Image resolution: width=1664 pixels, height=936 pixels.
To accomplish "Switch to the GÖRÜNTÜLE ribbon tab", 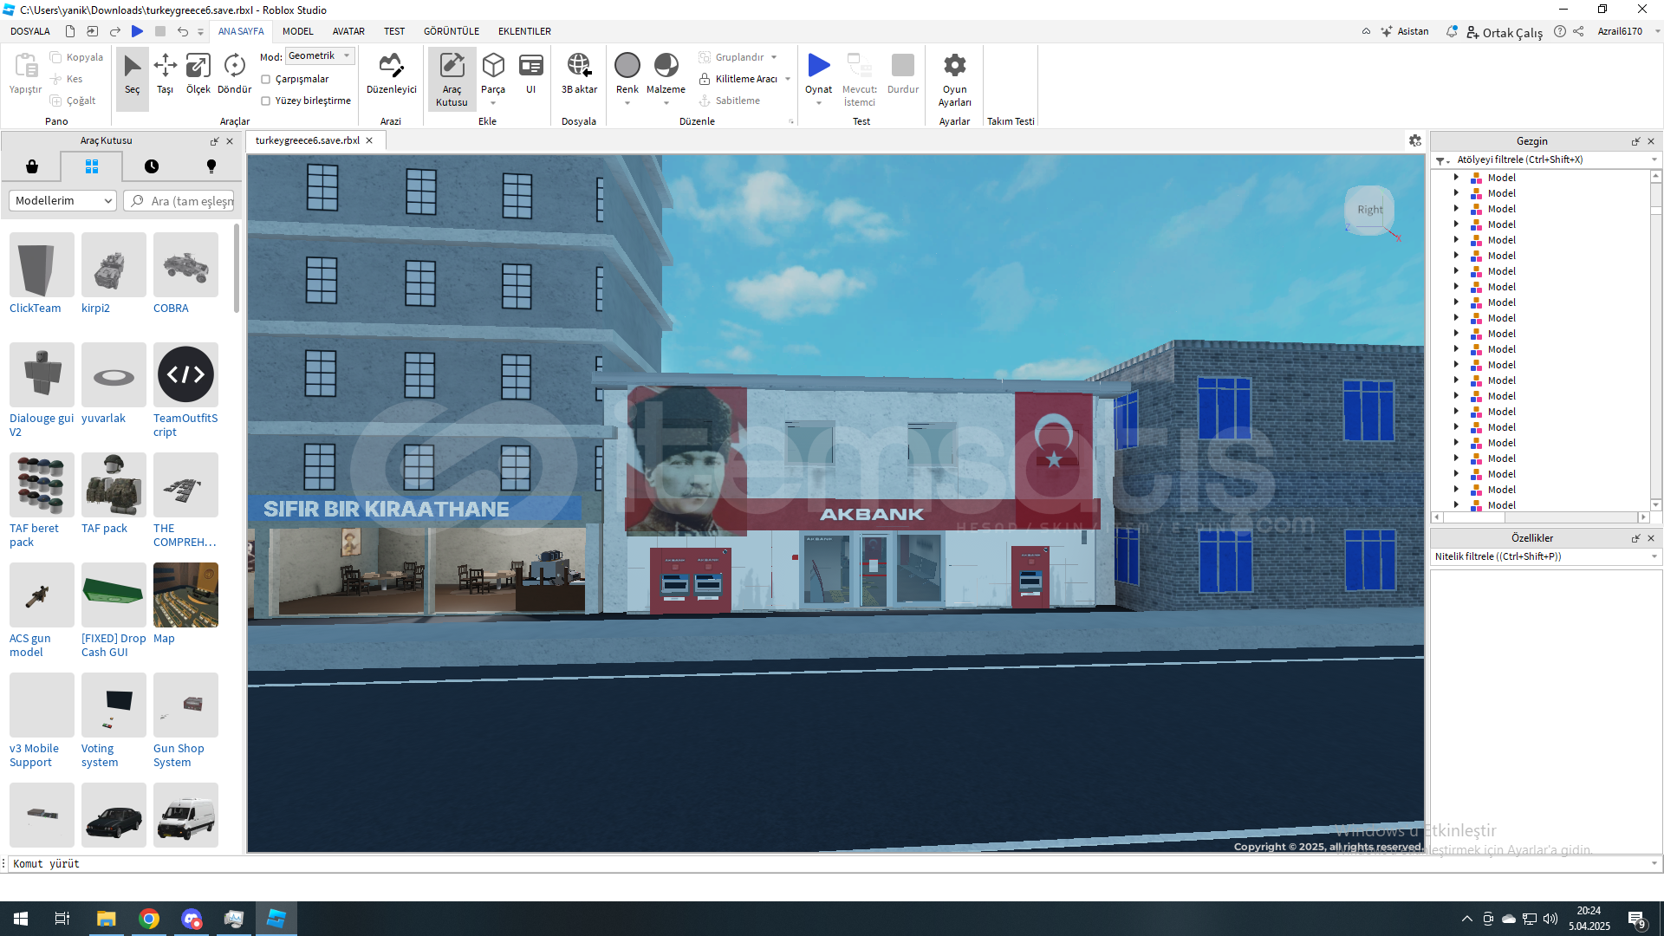I will (x=451, y=31).
